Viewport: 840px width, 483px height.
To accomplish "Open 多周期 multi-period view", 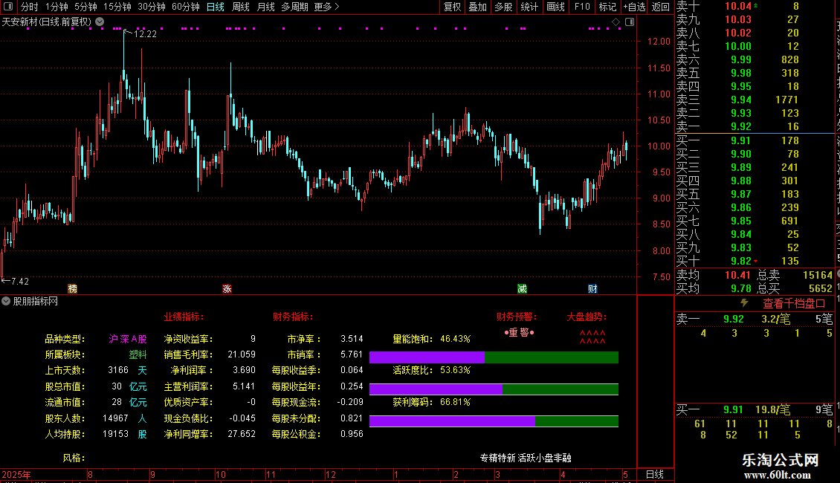I will pos(294,7).
